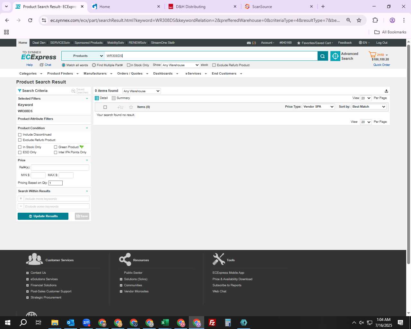This screenshot has width=411, height=329.
Task: Check ESD Only filter
Action: point(20,153)
